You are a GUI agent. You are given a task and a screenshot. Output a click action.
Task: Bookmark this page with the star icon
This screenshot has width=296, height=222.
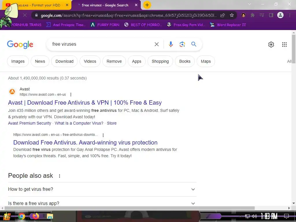pyautogui.click(x=232, y=15)
